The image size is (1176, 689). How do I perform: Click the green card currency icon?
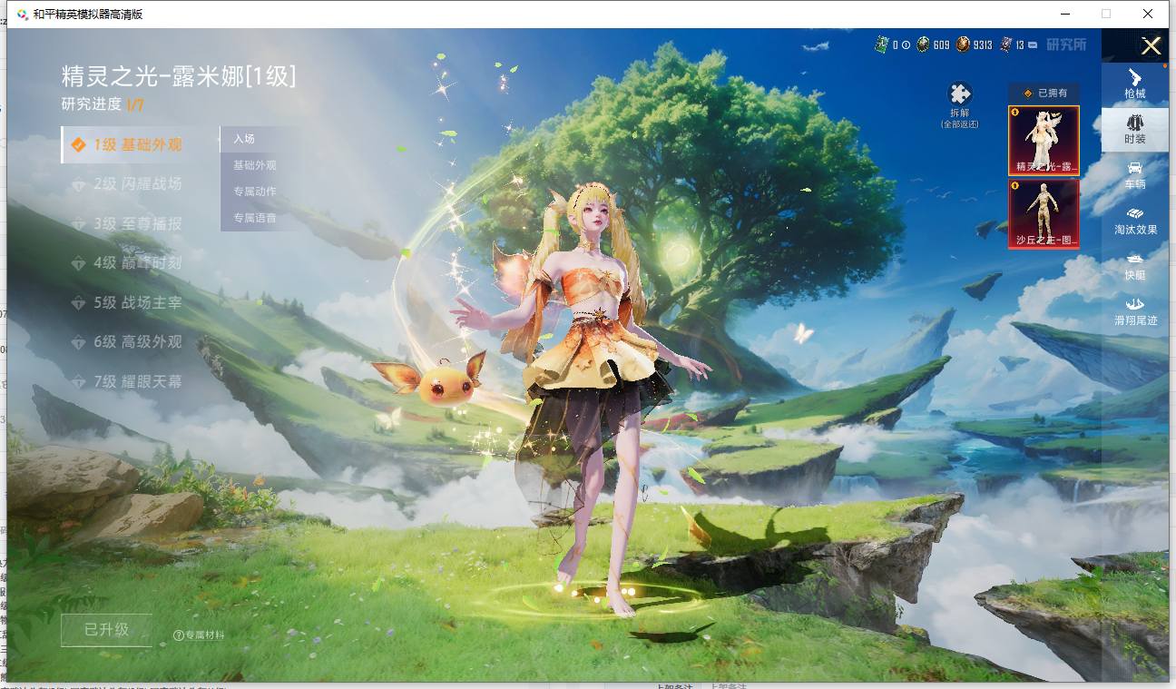(x=881, y=44)
